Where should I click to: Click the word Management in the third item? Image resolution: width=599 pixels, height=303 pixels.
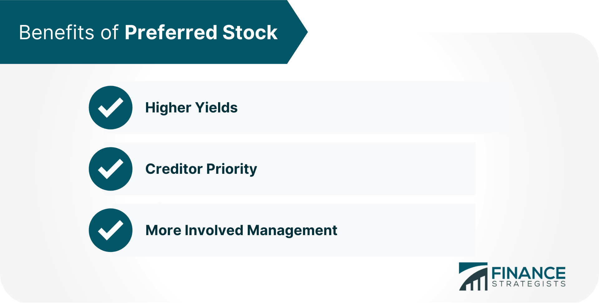(292, 230)
